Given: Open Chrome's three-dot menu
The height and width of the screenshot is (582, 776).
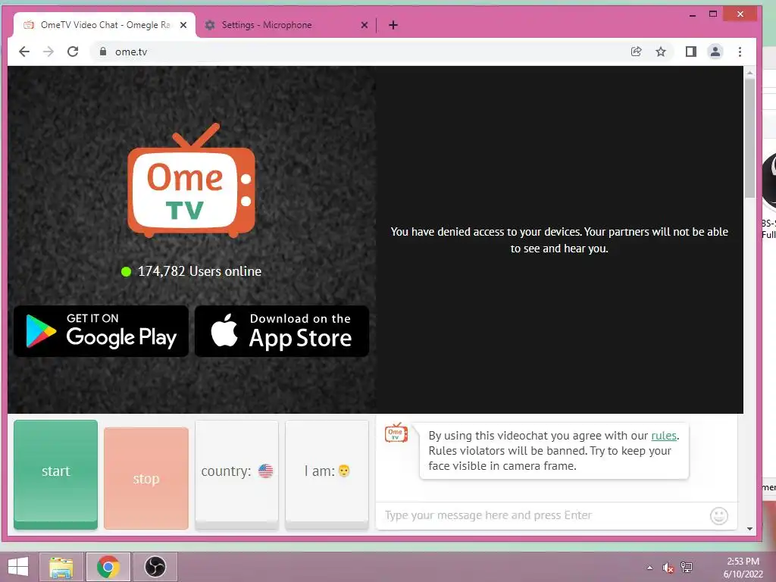Looking at the screenshot, I should point(740,52).
